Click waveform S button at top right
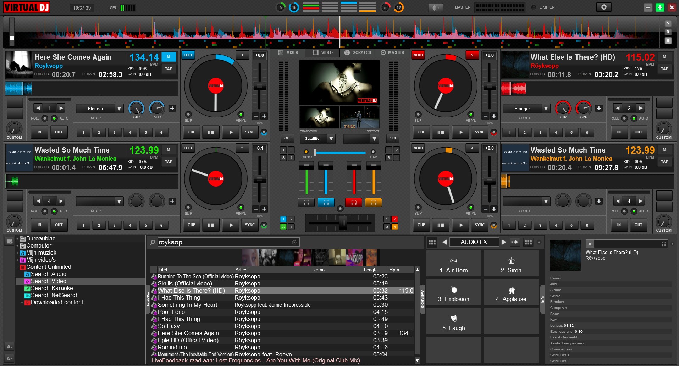Image resolution: width=679 pixels, height=366 pixels. click(668, 23)
